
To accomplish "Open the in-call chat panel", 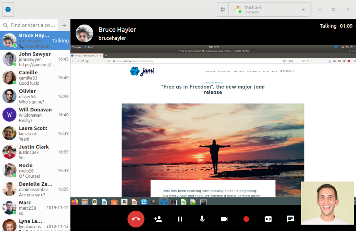I will [290, 219].
